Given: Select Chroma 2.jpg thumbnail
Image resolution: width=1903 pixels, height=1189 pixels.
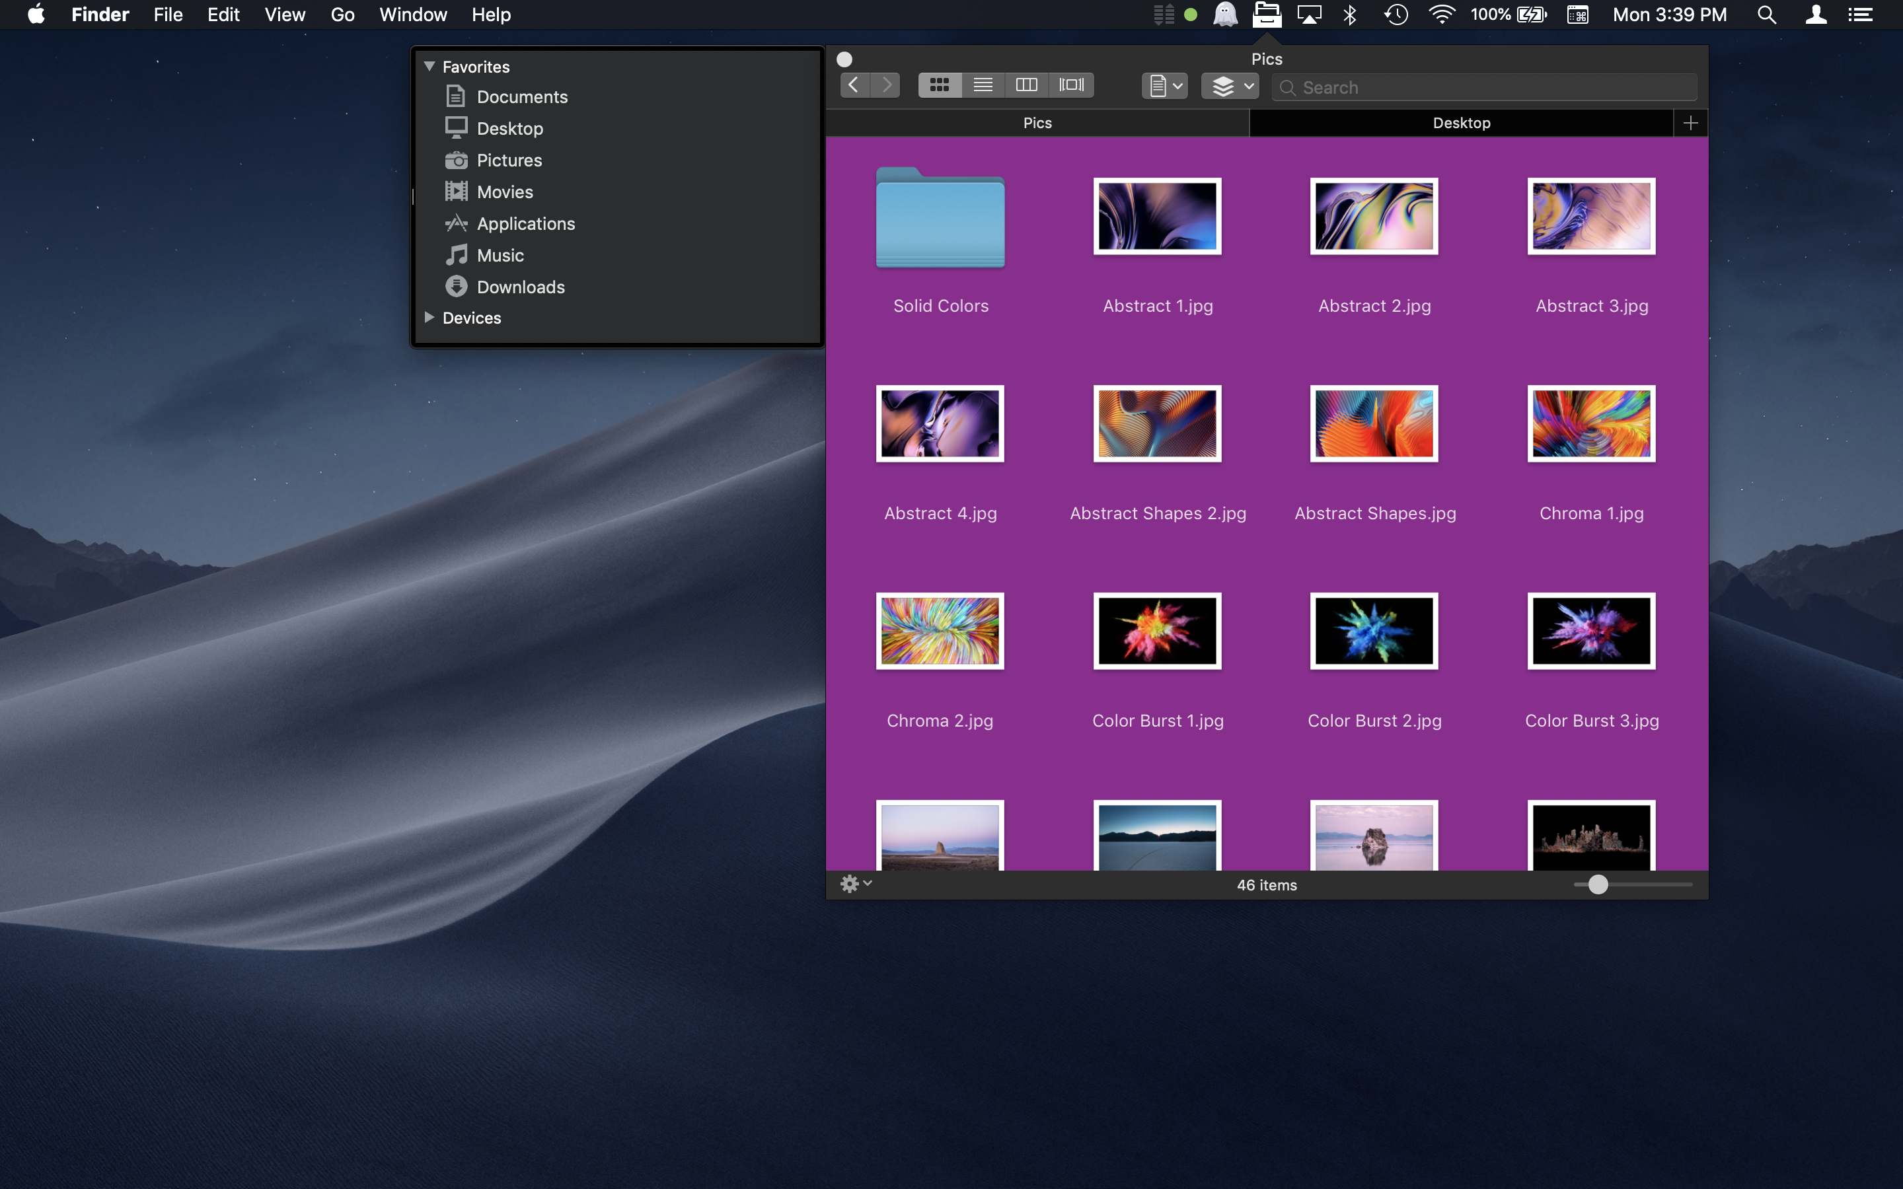Looking at the screenshot, I should [x=940, y=631].
